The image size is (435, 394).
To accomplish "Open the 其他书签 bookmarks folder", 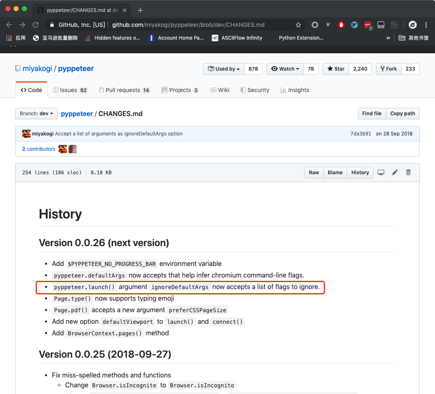I will tap(414, 38).
